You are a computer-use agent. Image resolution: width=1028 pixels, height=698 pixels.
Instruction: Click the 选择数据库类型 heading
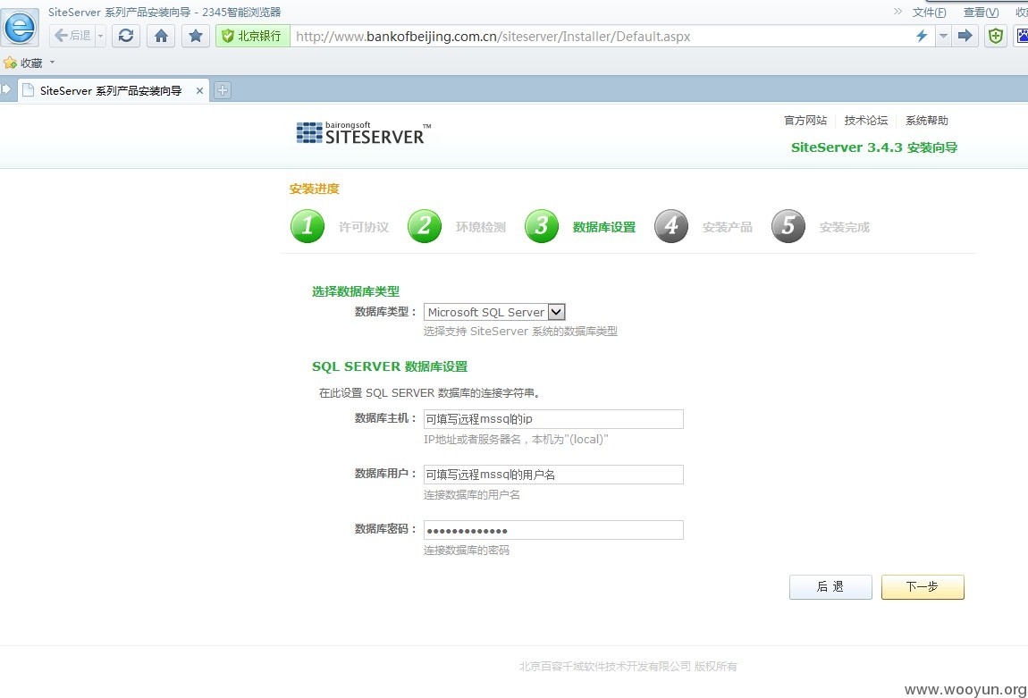pyautogui.click(x=356, y=291)
